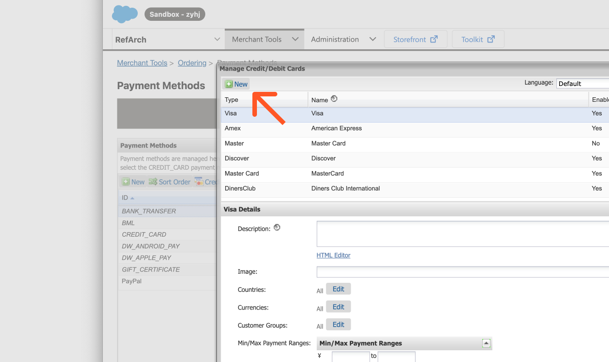The width and height of the screenshot is (609, 362).
Task: Click external-link icon on Storefront button
Action: pos(434,39)
